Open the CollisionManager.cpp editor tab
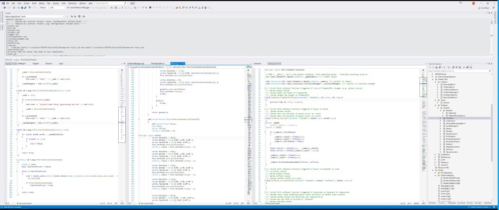The height and width of the screenshot is (210, 499). (136, 64)
